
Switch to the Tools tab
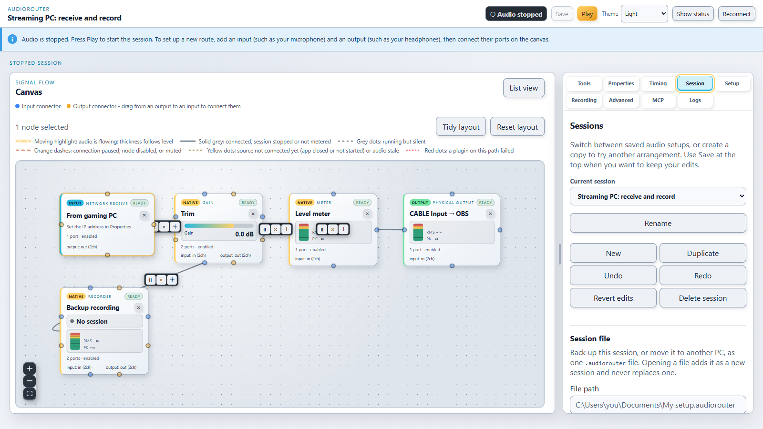click(x=584, y=83)
